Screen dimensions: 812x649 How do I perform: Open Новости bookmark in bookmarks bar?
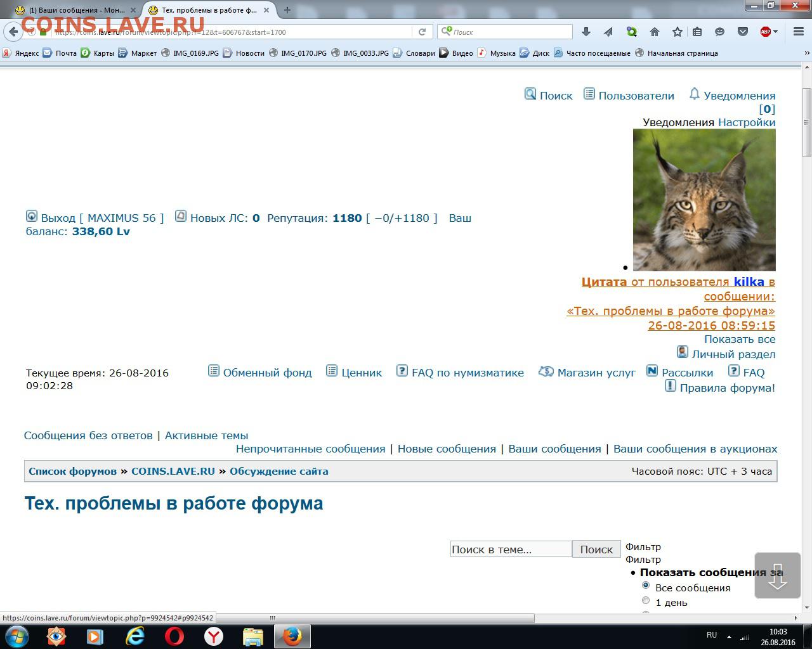point(244,53)
